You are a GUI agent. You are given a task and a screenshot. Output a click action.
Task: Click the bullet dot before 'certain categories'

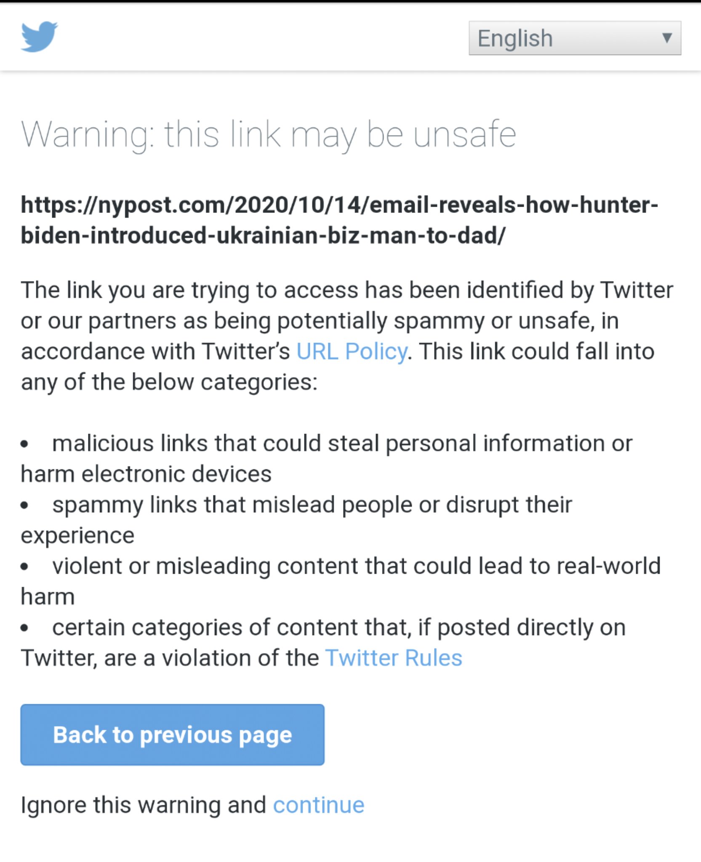[x=24, y=628]
